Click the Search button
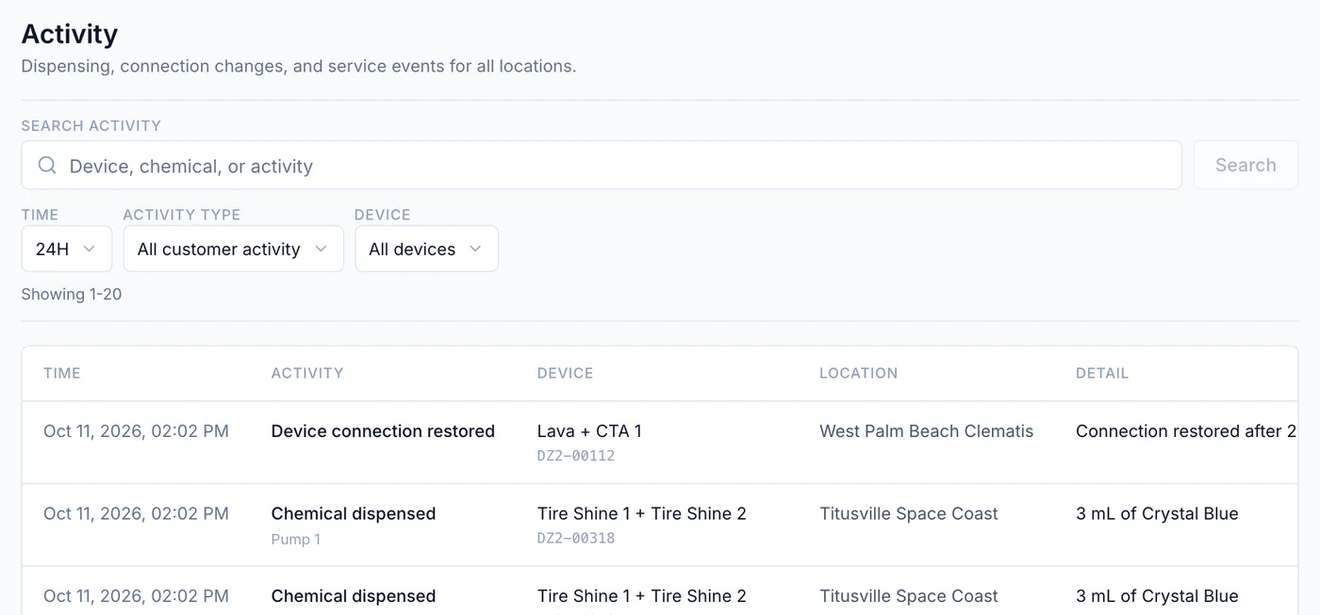1320x615 pixels. [x=1246, y=165]
